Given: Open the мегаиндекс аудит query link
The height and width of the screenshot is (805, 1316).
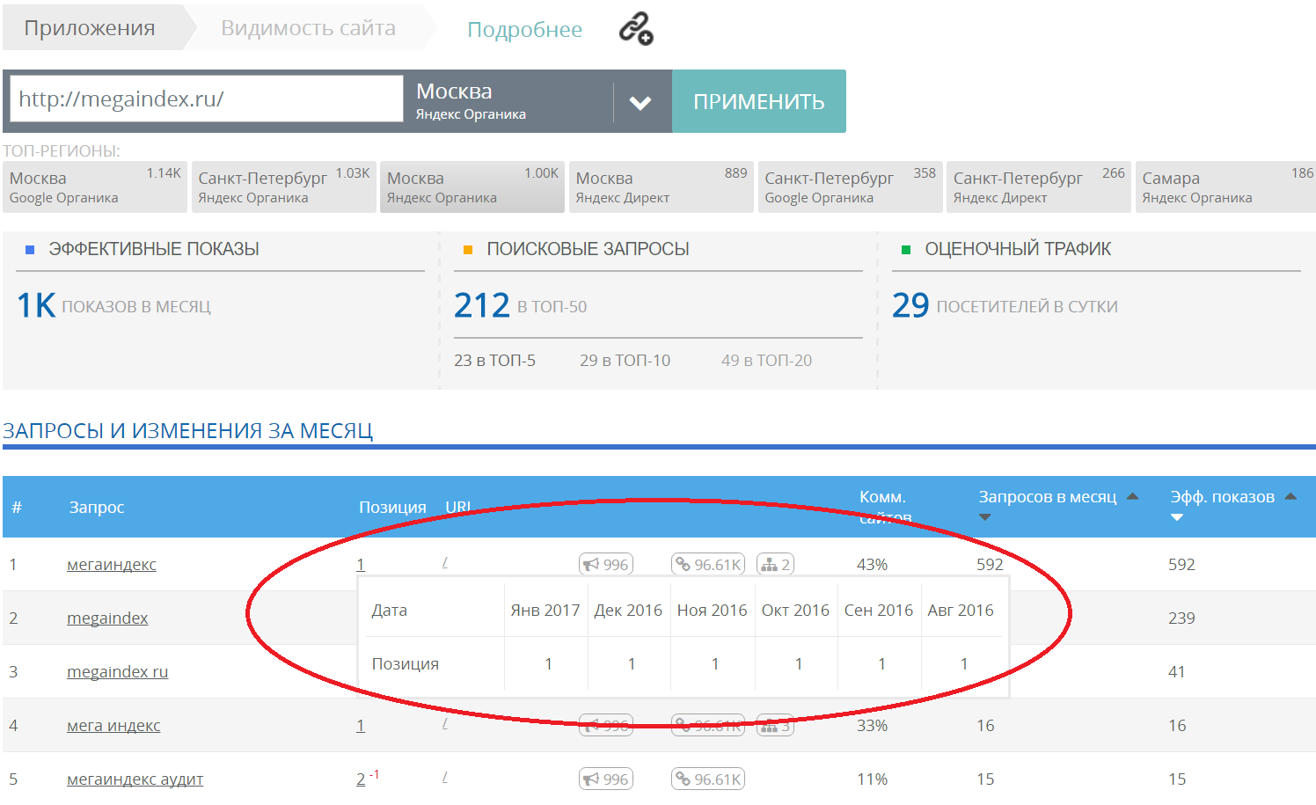Looking at the screenshot, I should 135,779.
